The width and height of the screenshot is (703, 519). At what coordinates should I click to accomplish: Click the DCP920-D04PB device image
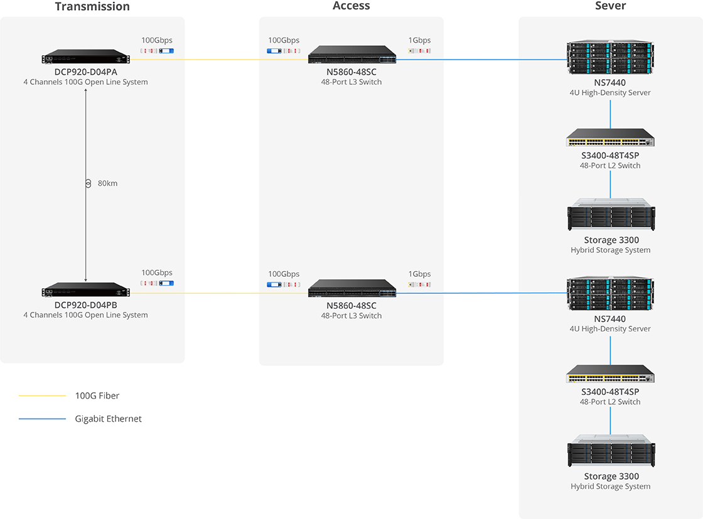coord(86,290)
